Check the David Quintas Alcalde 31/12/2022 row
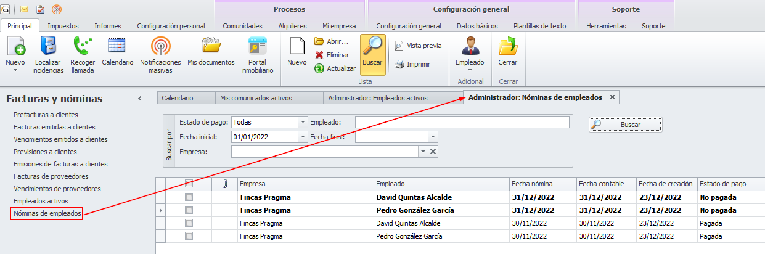 189,197
